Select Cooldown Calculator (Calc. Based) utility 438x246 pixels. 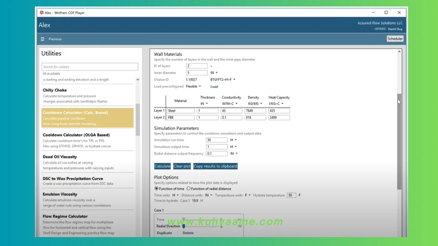pyautogui.click(x=88, y=118)
